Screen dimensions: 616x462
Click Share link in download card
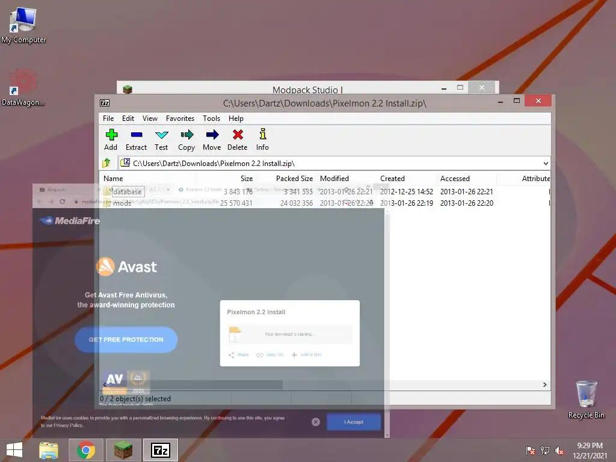click(x=239, y=355)
